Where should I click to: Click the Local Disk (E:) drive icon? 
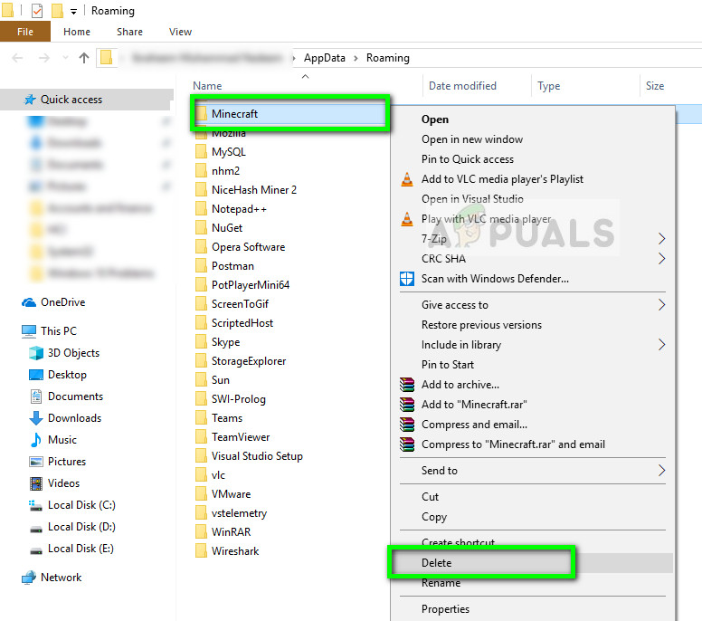tap(36, 550)
